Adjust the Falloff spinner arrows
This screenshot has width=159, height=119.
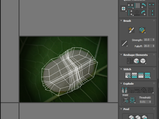pos(153,46)
